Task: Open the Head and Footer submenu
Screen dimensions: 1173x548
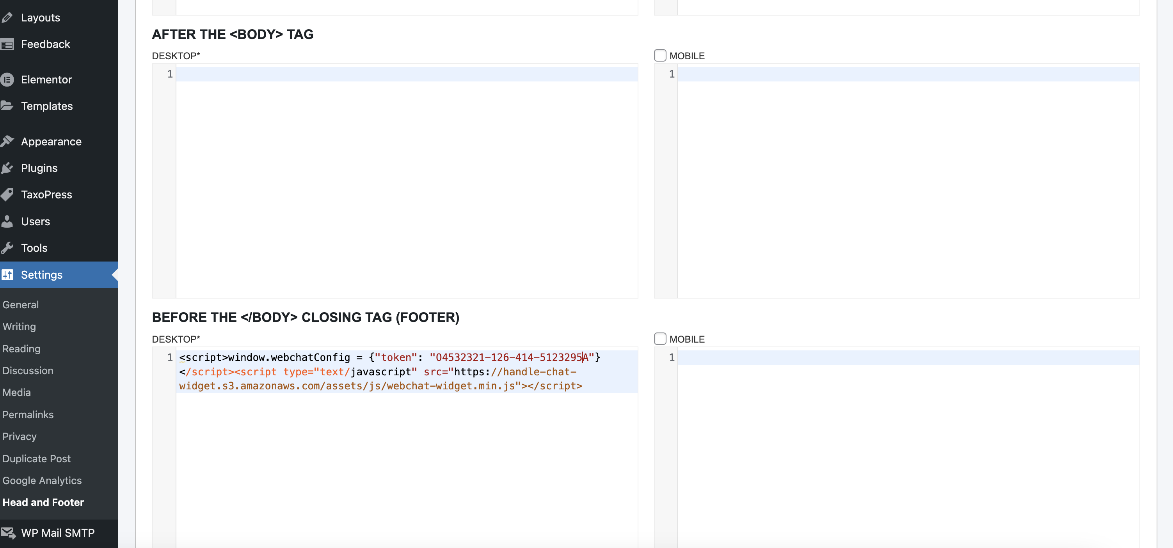Action: [x=43, y=502]
